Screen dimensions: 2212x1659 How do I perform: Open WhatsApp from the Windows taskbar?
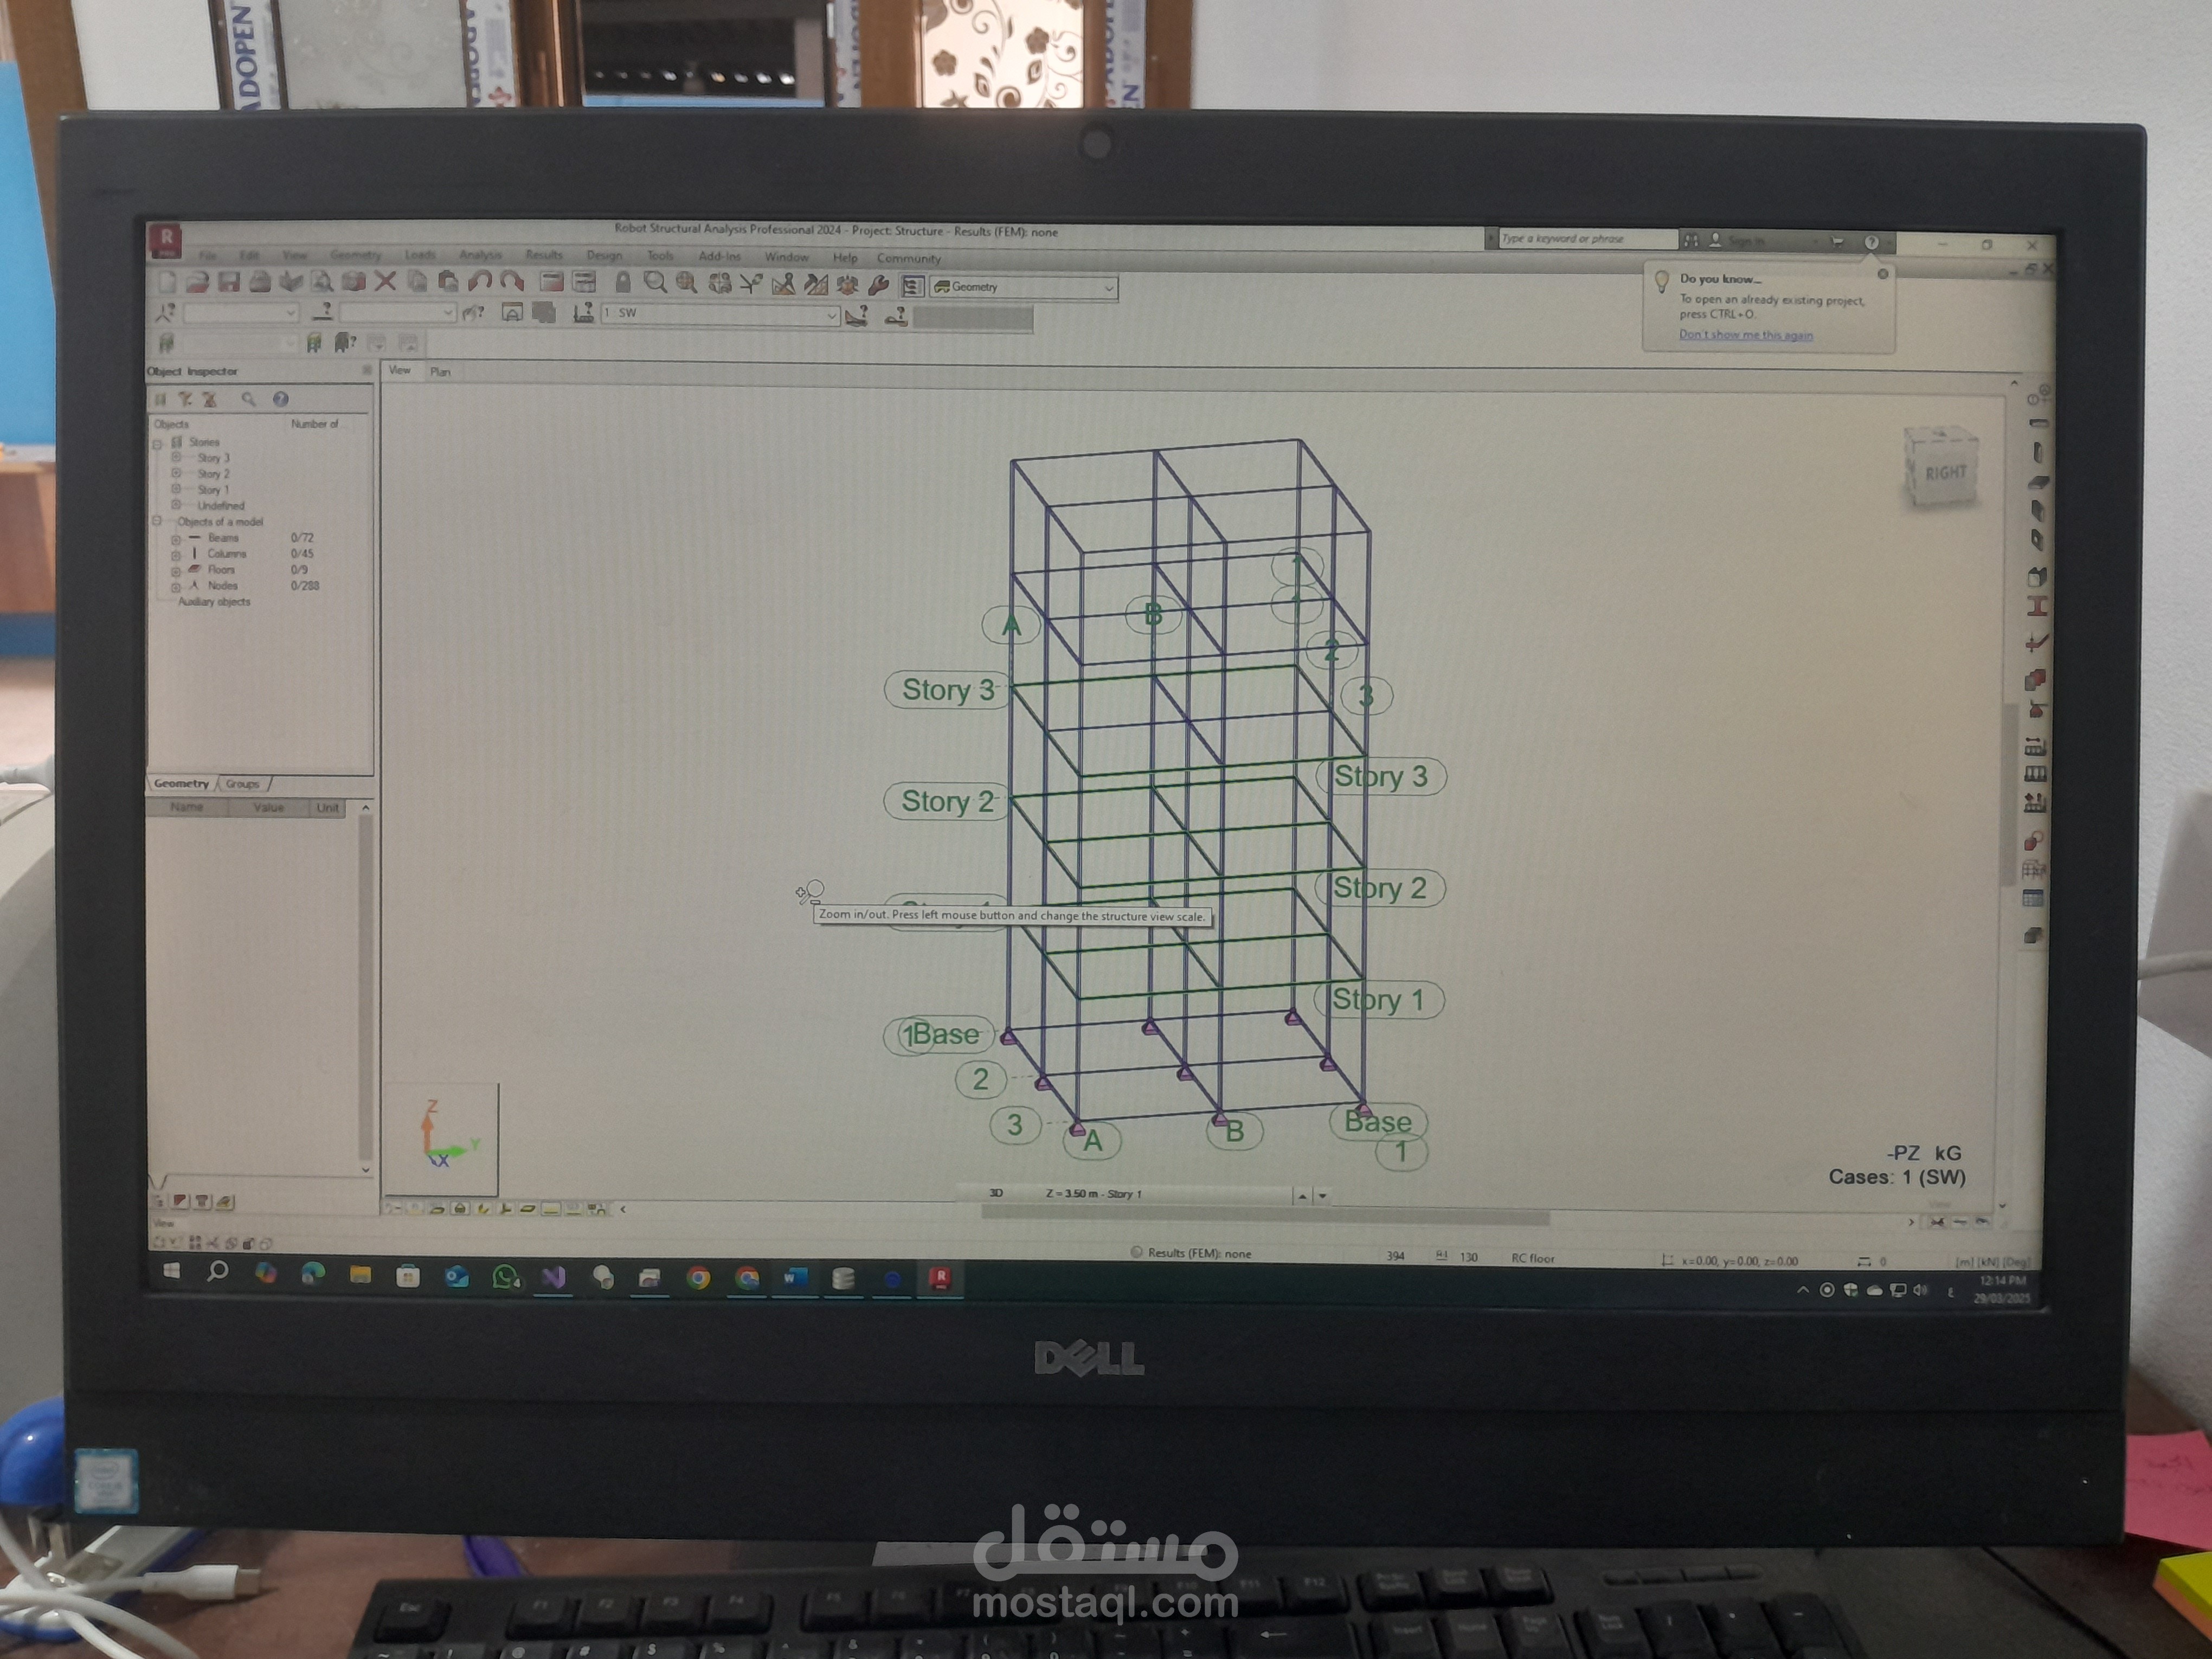506,1277
